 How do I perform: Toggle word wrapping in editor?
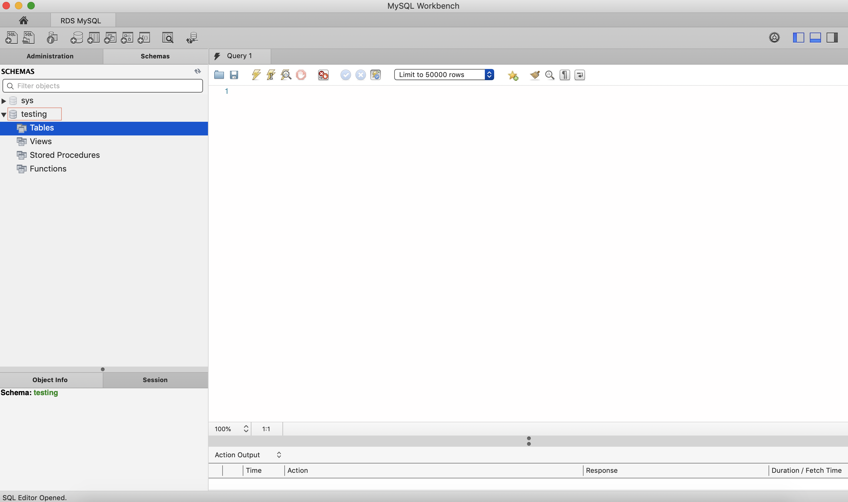pyautogui.click(x=580, y=75)
